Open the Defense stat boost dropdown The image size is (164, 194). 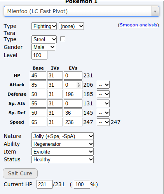103,94
